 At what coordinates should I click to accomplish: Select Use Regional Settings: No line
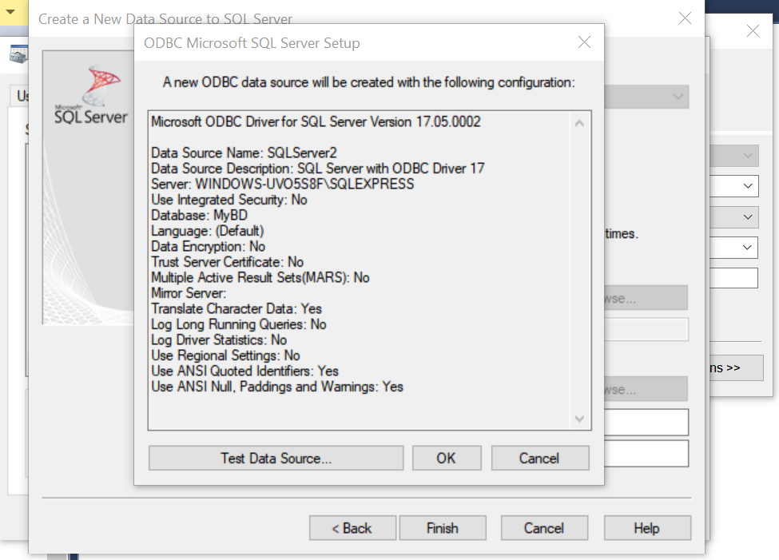click(225, 355)
